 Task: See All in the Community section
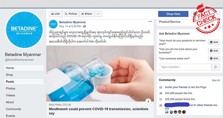tap(216, 80)
